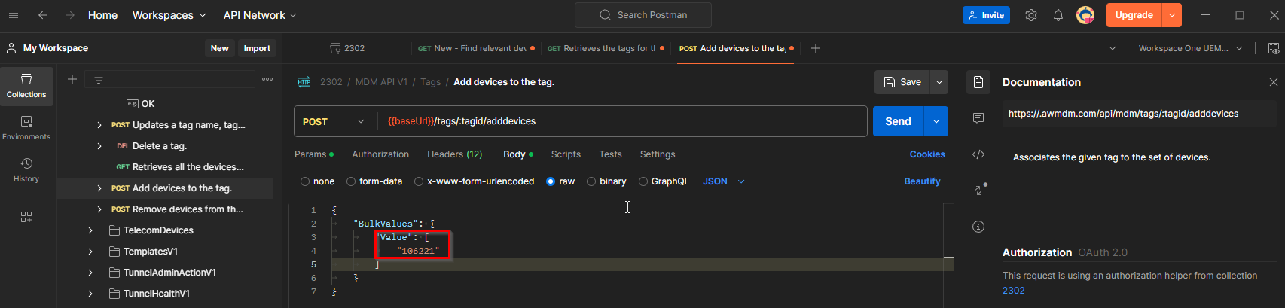
Task: Create new collection with plus icon
Action: [72, 79]
